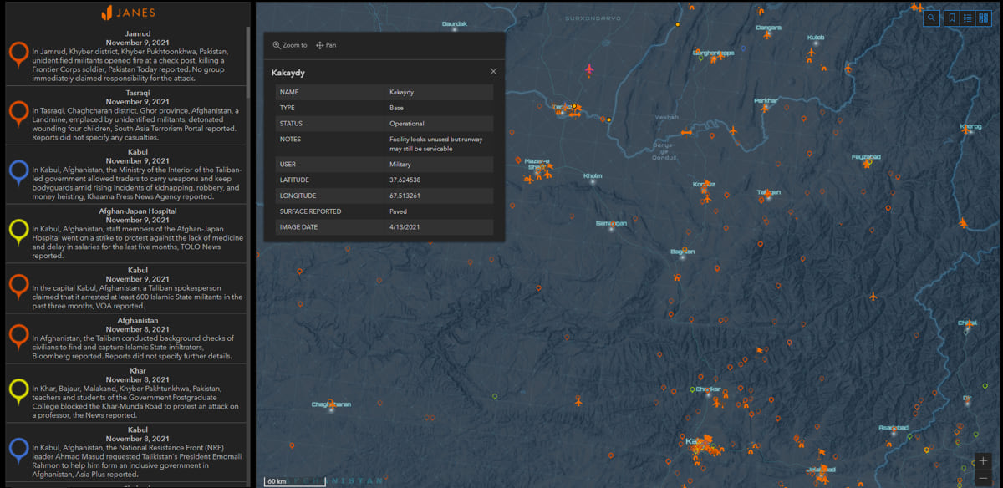
Task: Close the Kakaydy popup
Action: click(493, 72)
